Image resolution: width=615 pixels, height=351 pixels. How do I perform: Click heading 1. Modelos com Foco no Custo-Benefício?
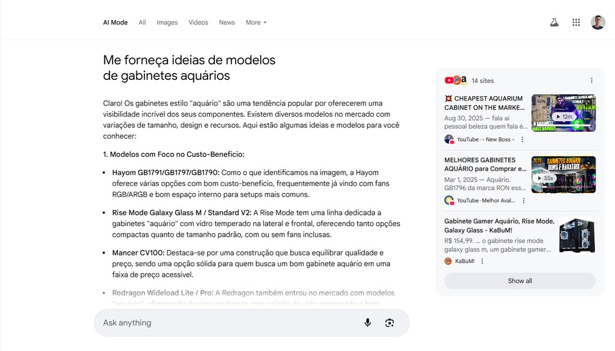[173, 154]
